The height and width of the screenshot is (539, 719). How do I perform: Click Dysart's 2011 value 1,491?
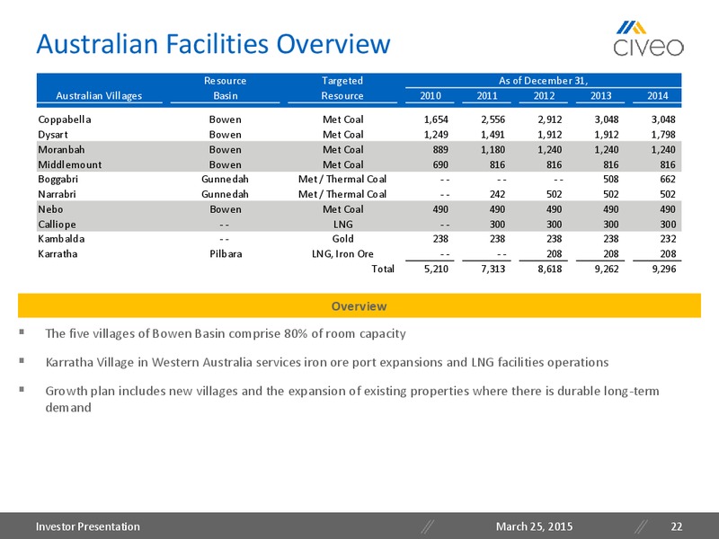493,135
